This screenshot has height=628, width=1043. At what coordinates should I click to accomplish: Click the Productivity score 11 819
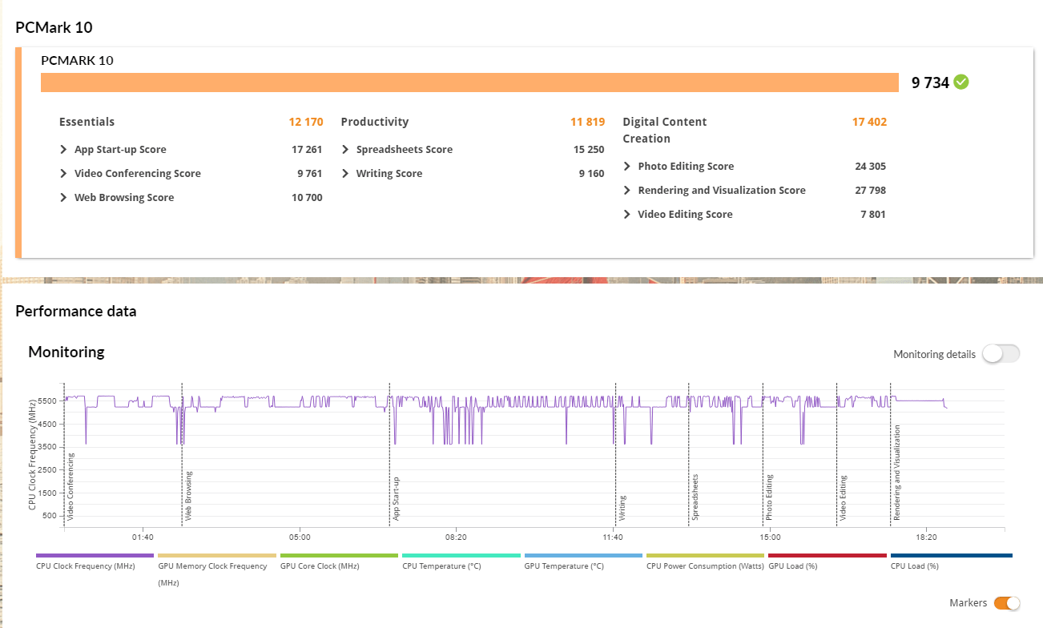pyautogui.click(x=587, y=122)
